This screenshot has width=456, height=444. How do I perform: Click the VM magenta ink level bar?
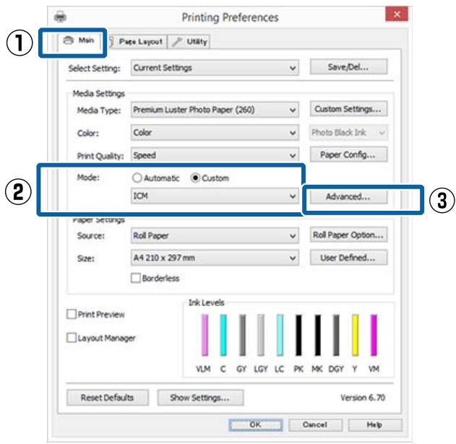click(374, 335)
